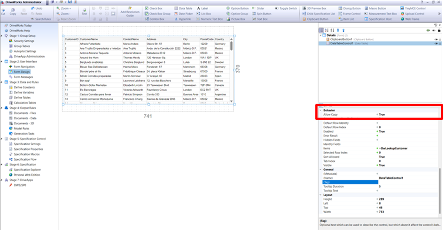Insert a Spin Button control
Image resolution: width=444 pixels, height=230 pixels.
tap(262, 14)
